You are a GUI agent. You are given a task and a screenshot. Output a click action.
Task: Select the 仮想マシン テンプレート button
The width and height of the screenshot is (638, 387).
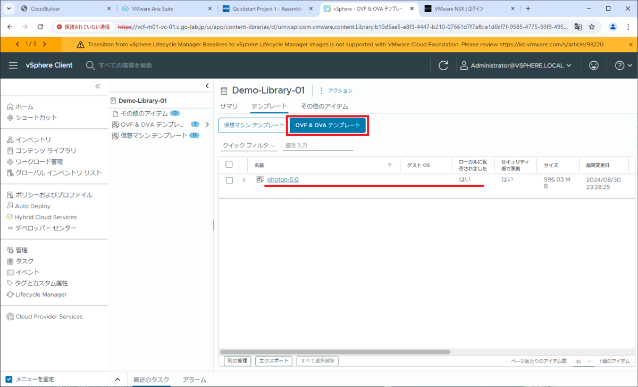254,126
